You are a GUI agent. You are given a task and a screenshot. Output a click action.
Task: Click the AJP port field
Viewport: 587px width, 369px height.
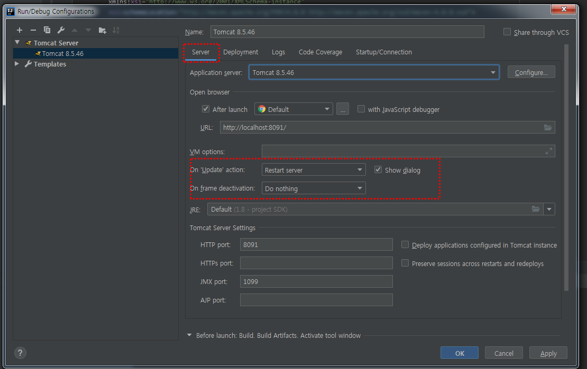(316, 300)
